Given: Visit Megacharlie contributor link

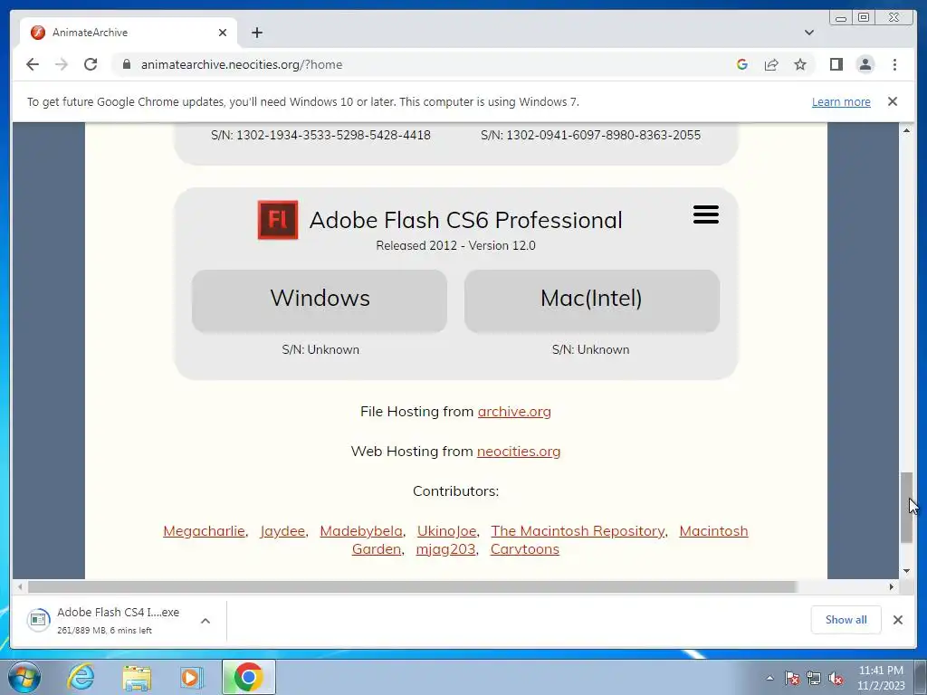Looking at the screenshot, I should [x=204, y=530].
